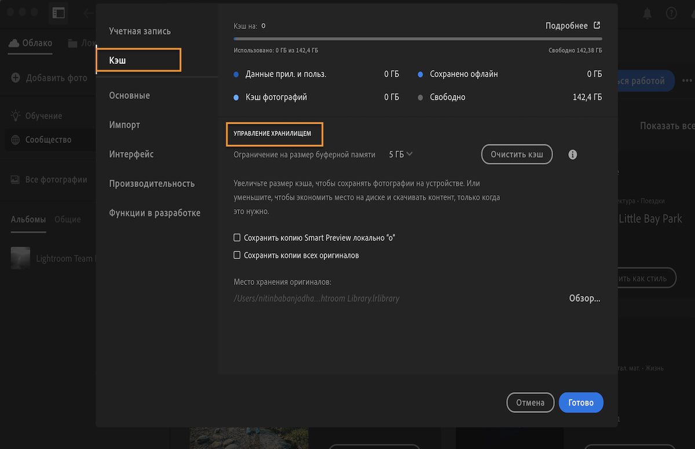Open the 5 ГБ cache size dropdown
The image size is (695, 449).
(400, 154)
